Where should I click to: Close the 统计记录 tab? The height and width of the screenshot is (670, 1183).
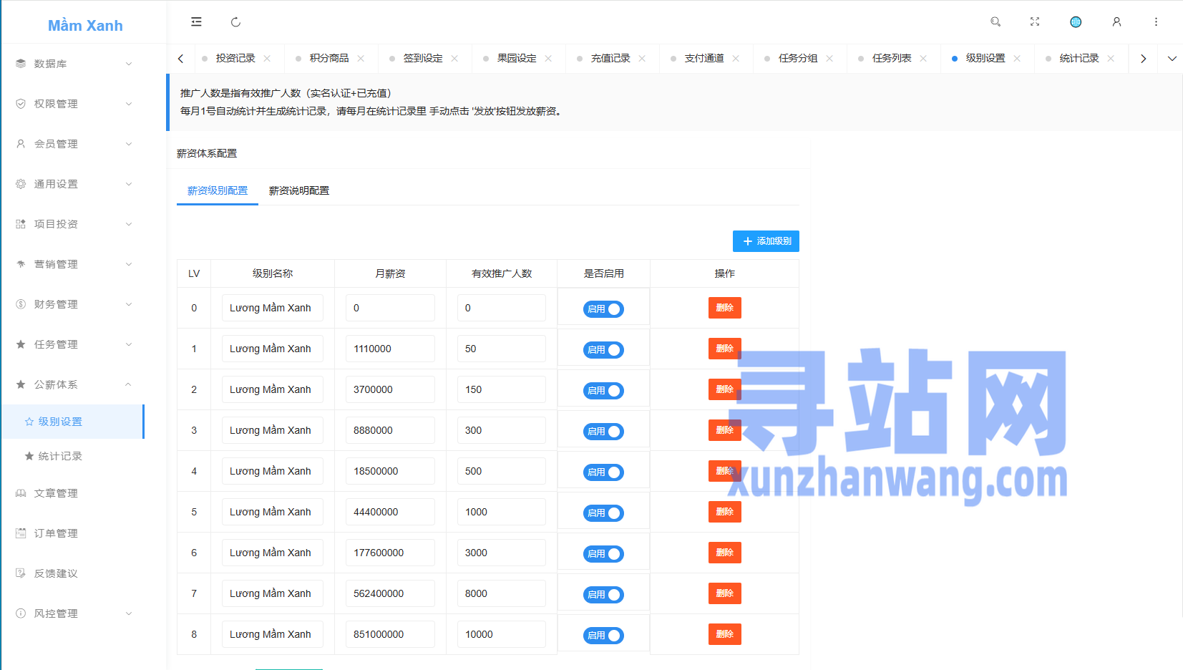click(x=1111, y=59)
